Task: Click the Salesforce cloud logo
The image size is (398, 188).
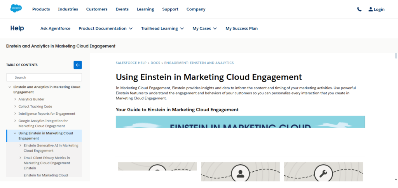Action: (x=16, y=9)
